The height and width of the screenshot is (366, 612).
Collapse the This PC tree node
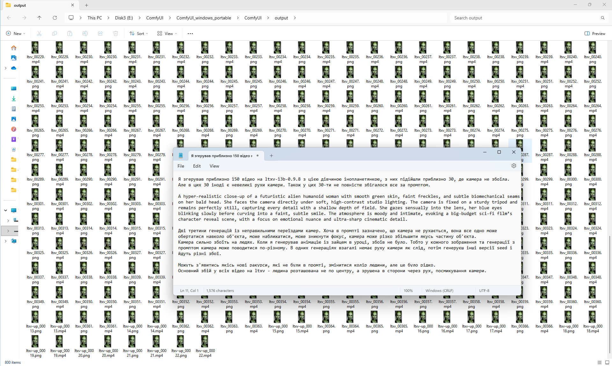pos(5,210)
